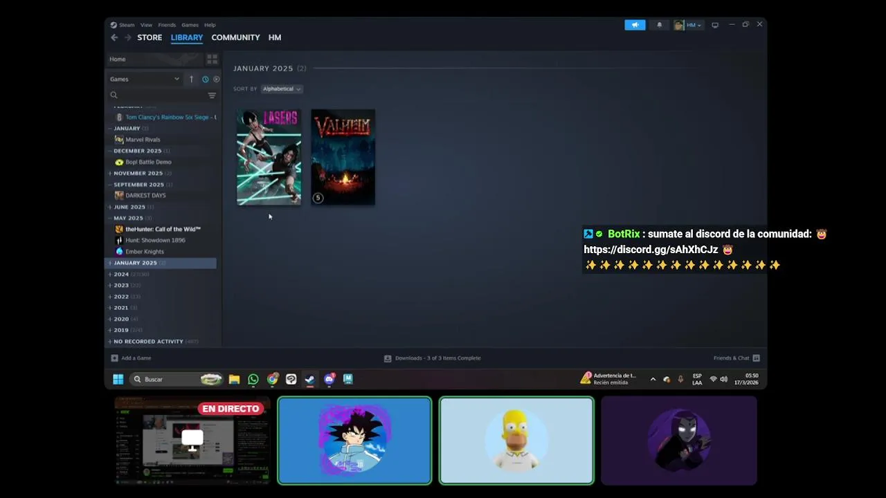Click Rainbow Six Siege game icon
This screenshot has width=886, height=498.
tap(119, 118)
